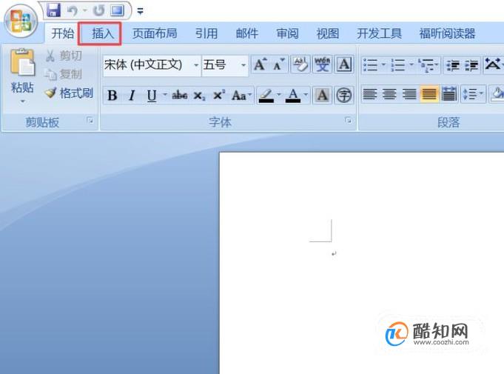
Task: Toggle subscript formatting
Action: coord(199,96)
